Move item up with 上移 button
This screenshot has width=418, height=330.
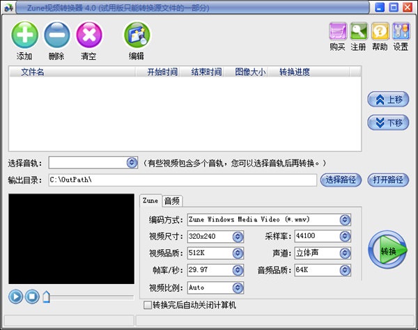point(388,100)
